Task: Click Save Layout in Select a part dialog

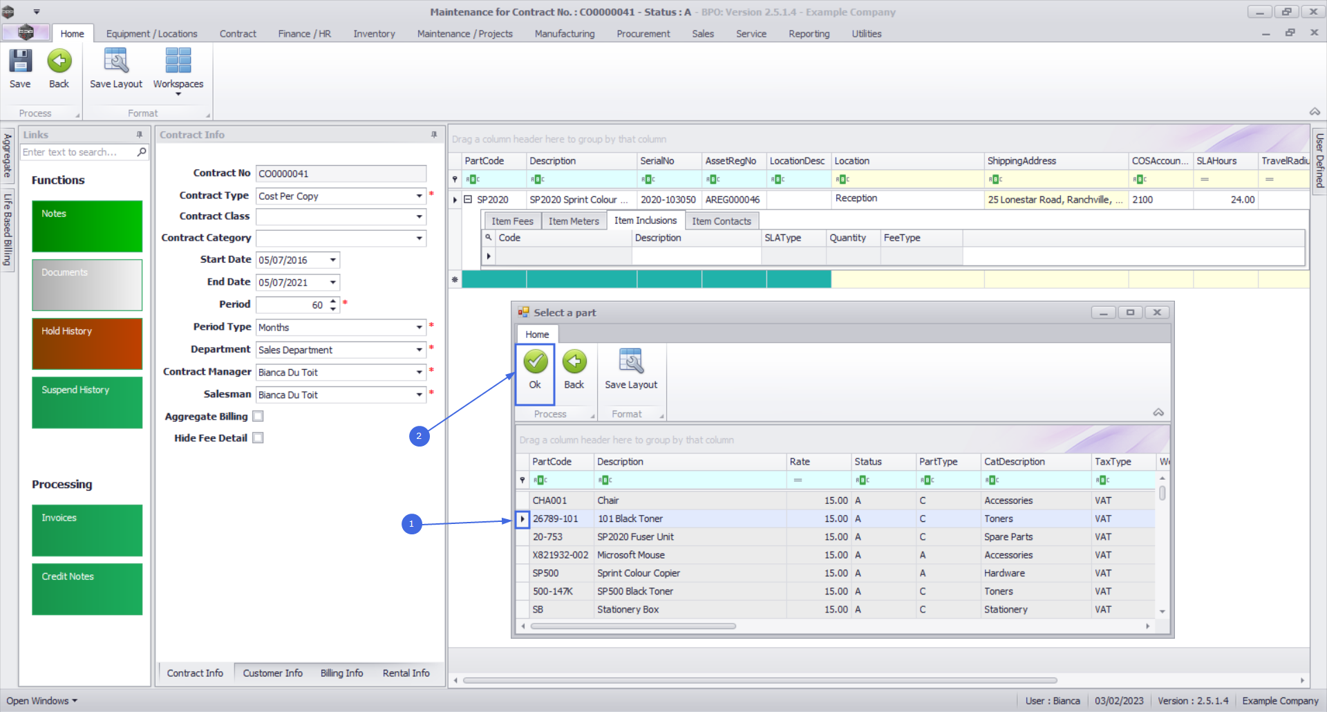Action: [630, 362]
